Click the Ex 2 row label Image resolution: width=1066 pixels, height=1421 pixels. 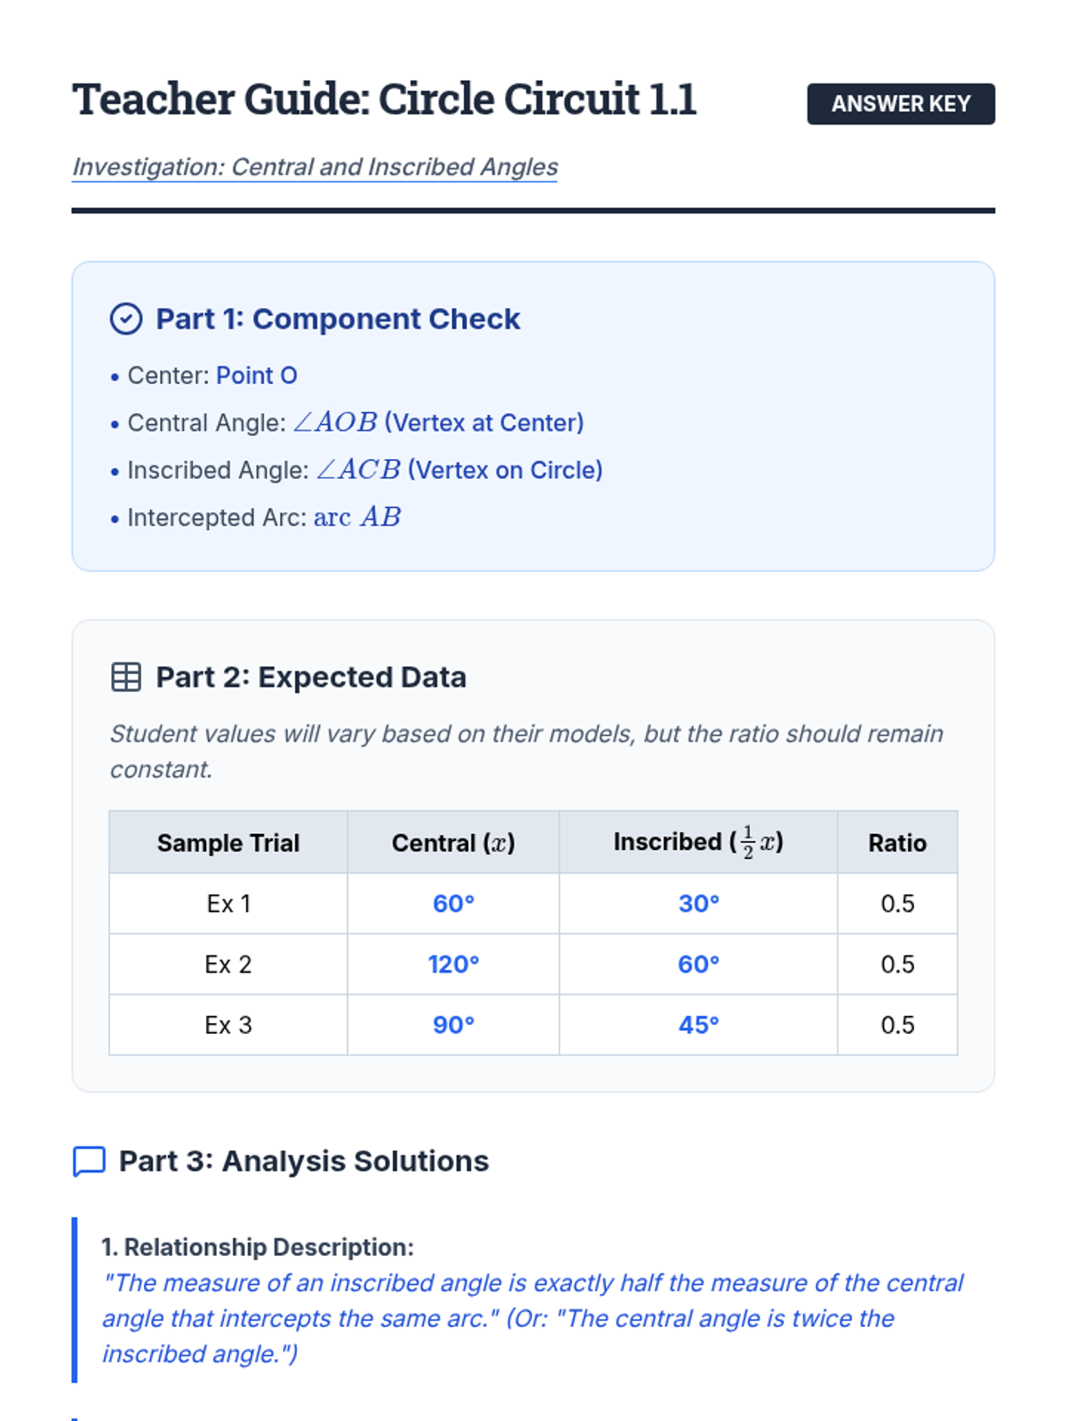[x=228, y=965]
